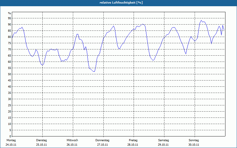The width and height of the screenshot is (237, 148).
Task: Click the date '27.10.11'
Action: [102, 145]
